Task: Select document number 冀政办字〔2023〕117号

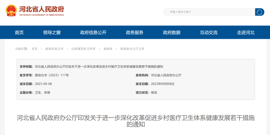Action: pyautogui.click(x=52, y=75)
